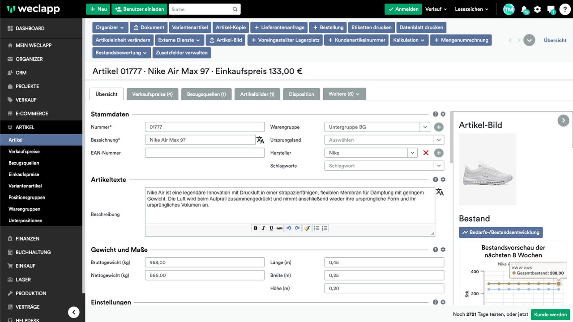Open global settings gear in header
The height and width of the screenshot is (322, 573).
[538, 9]
